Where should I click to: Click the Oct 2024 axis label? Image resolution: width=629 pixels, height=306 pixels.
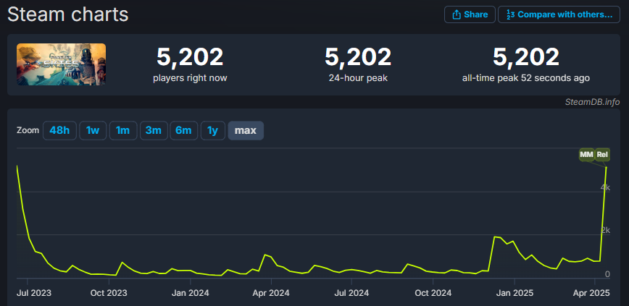coord(433,293)
